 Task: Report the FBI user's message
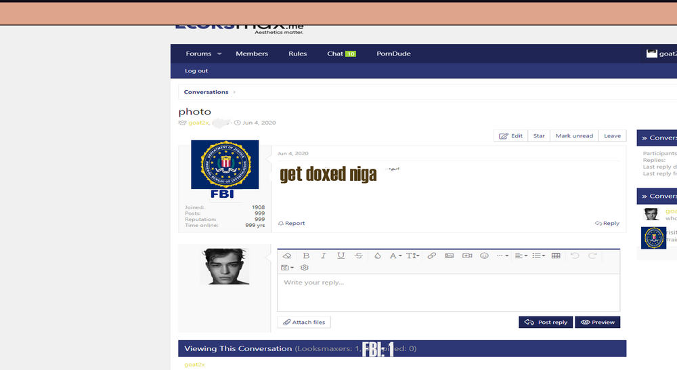pos(291,224)
